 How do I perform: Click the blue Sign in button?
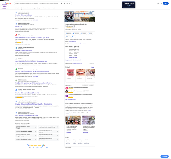[166, 3]
